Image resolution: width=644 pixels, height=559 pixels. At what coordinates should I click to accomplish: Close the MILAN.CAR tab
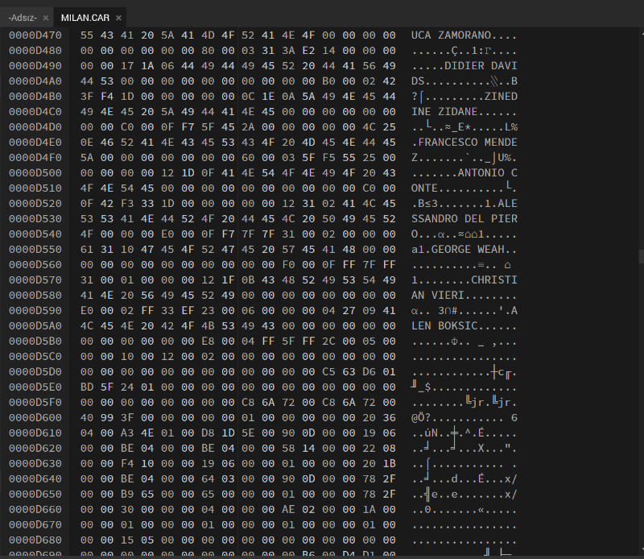tap(118, 17)
